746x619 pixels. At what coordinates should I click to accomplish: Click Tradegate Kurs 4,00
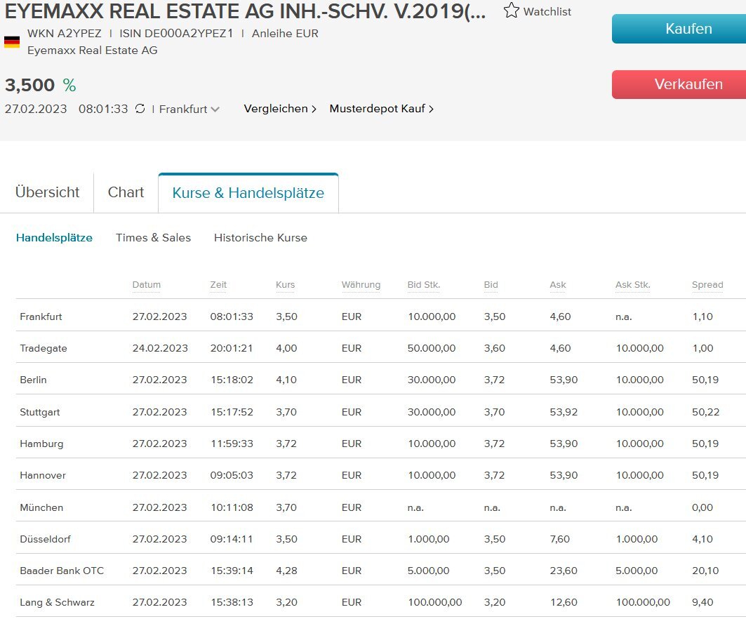pyautogui.click(x=286, y=348)
